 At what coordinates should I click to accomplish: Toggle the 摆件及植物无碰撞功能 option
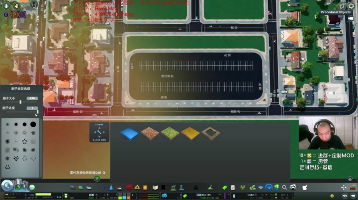(88, 173)
